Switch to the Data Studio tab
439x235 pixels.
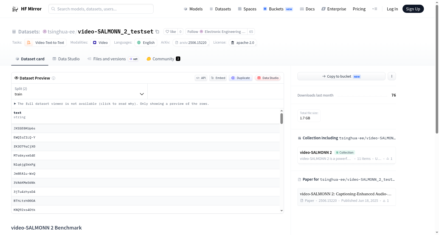[x=66, y=59]
